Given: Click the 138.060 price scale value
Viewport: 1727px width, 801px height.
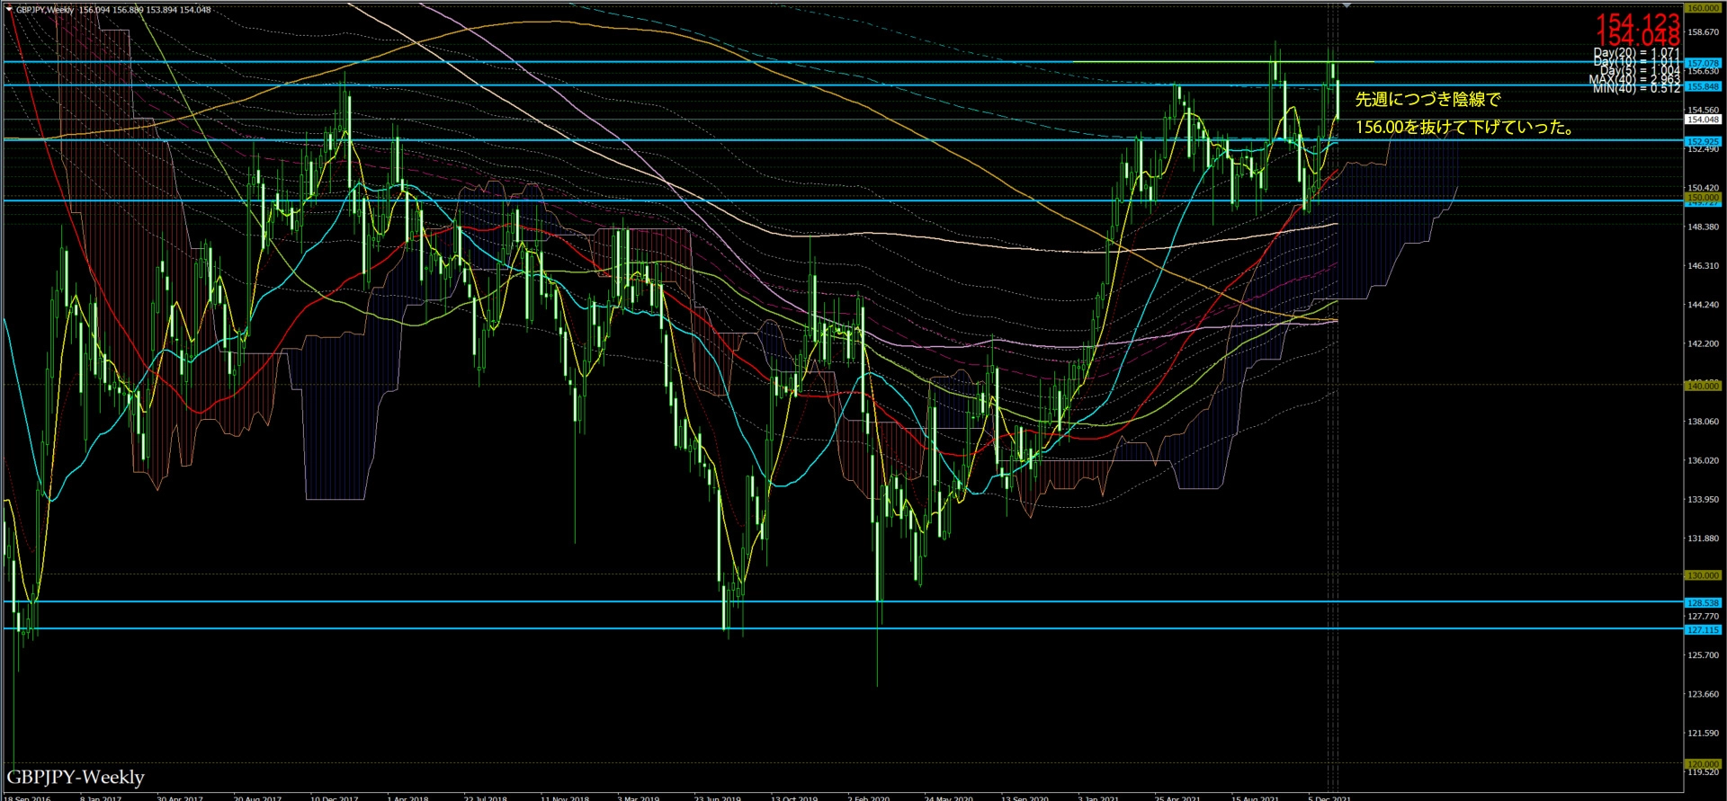Looking at the screenshot, I should [1703, 422].
